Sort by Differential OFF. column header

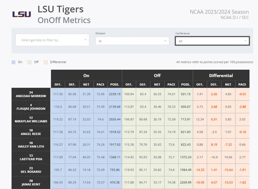click(x=200, y=84)
